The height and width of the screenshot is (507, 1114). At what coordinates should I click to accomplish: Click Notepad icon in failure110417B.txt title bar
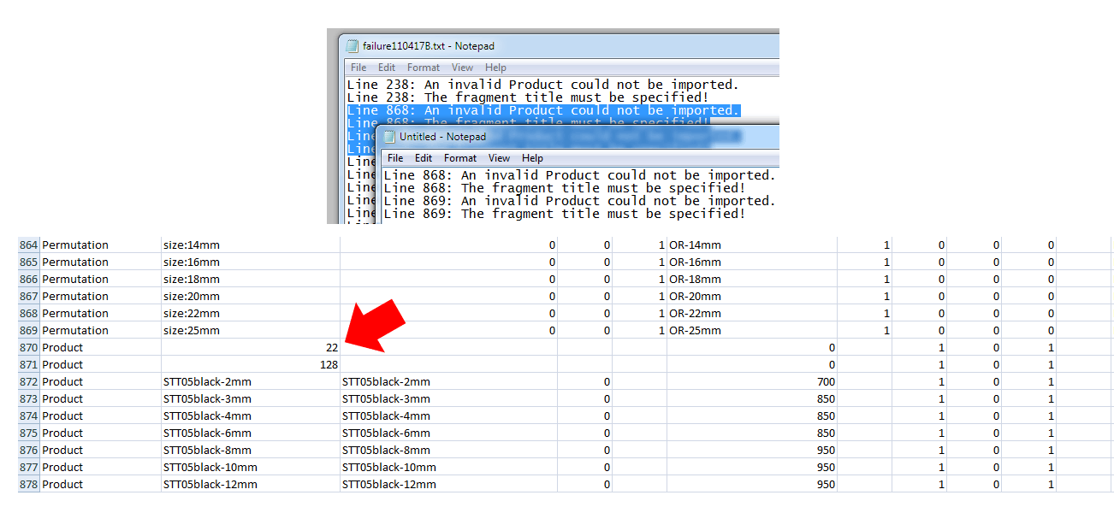pyautogui.click(x=353, y=46)
